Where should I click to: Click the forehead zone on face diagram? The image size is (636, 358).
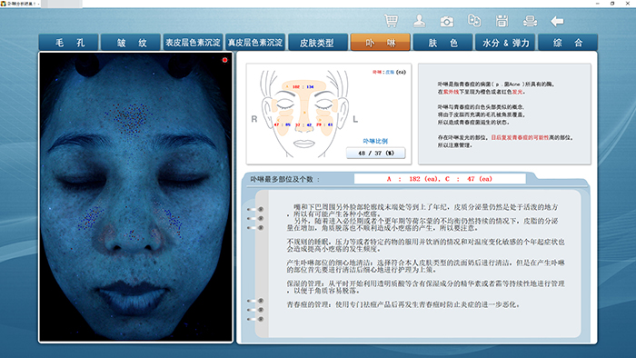point(303,86)
